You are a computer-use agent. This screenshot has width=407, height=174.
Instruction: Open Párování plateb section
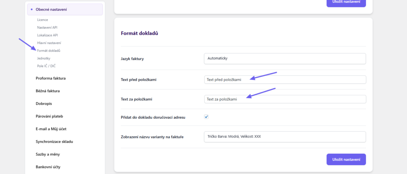click(x=49, y=116)
